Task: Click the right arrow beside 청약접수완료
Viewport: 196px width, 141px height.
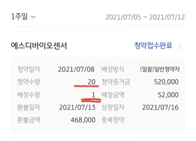Action: 179,46
